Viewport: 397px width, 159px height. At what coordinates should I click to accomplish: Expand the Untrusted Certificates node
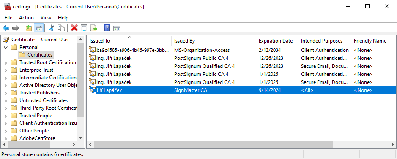[x=6, y=100]
